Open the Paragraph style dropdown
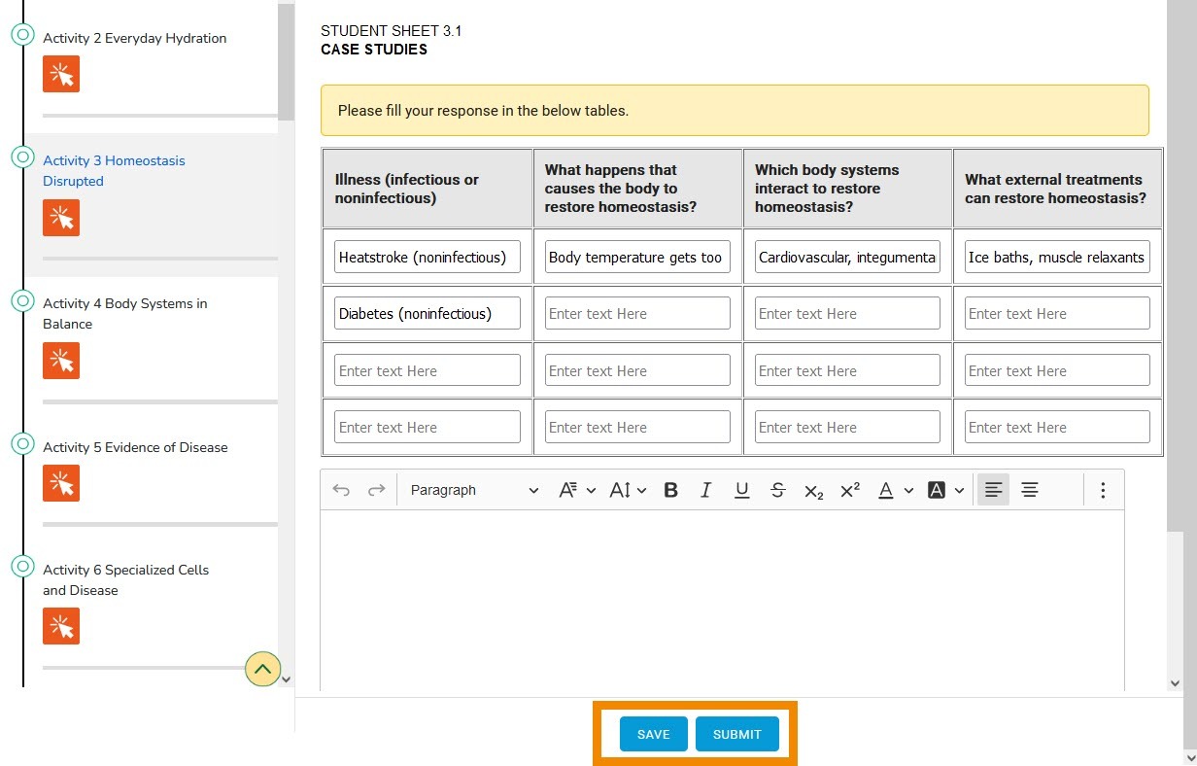 pos(473,490)
